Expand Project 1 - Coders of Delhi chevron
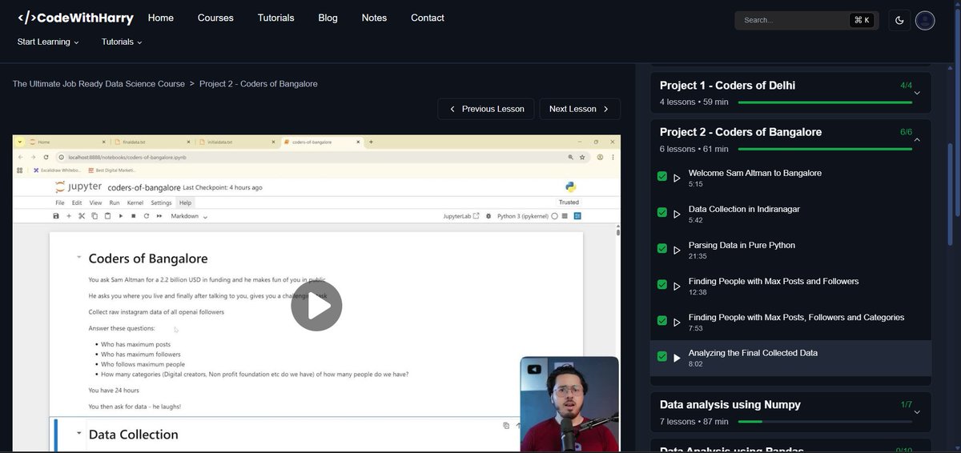The width and height of the screenshot is (961, 453). coord(917,94)
